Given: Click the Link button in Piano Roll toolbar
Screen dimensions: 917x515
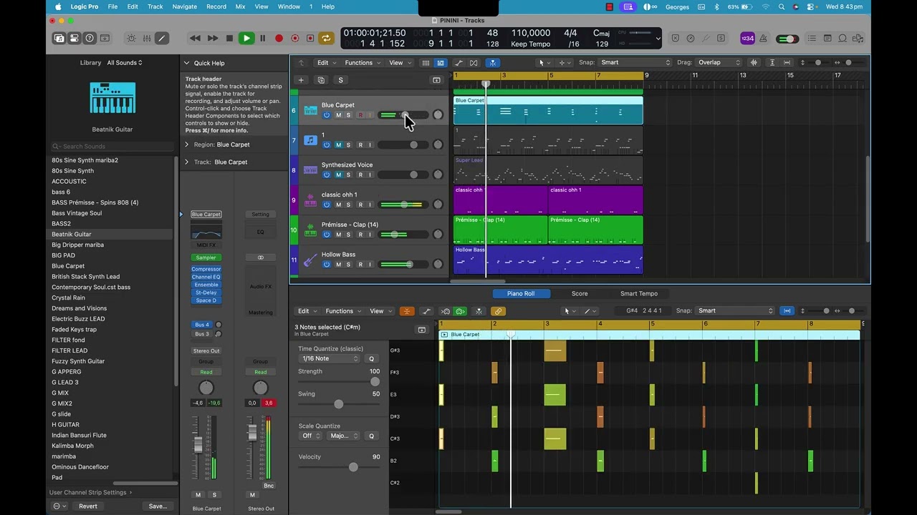Looking at the screenshot, I should pos(498,311).
